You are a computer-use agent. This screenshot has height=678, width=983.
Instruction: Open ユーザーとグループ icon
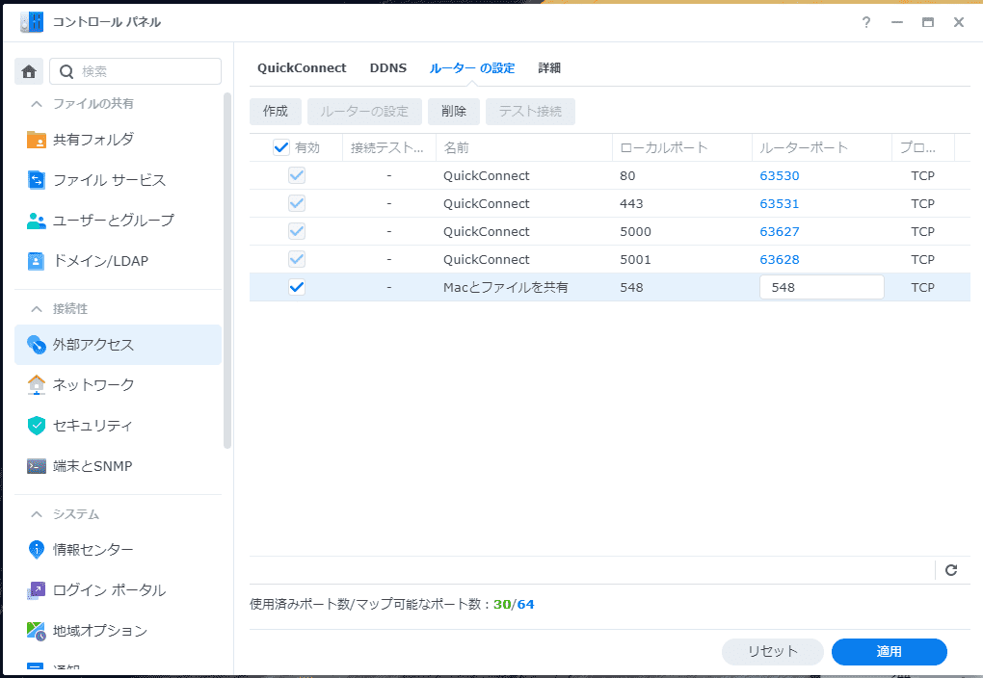(37, 221)
